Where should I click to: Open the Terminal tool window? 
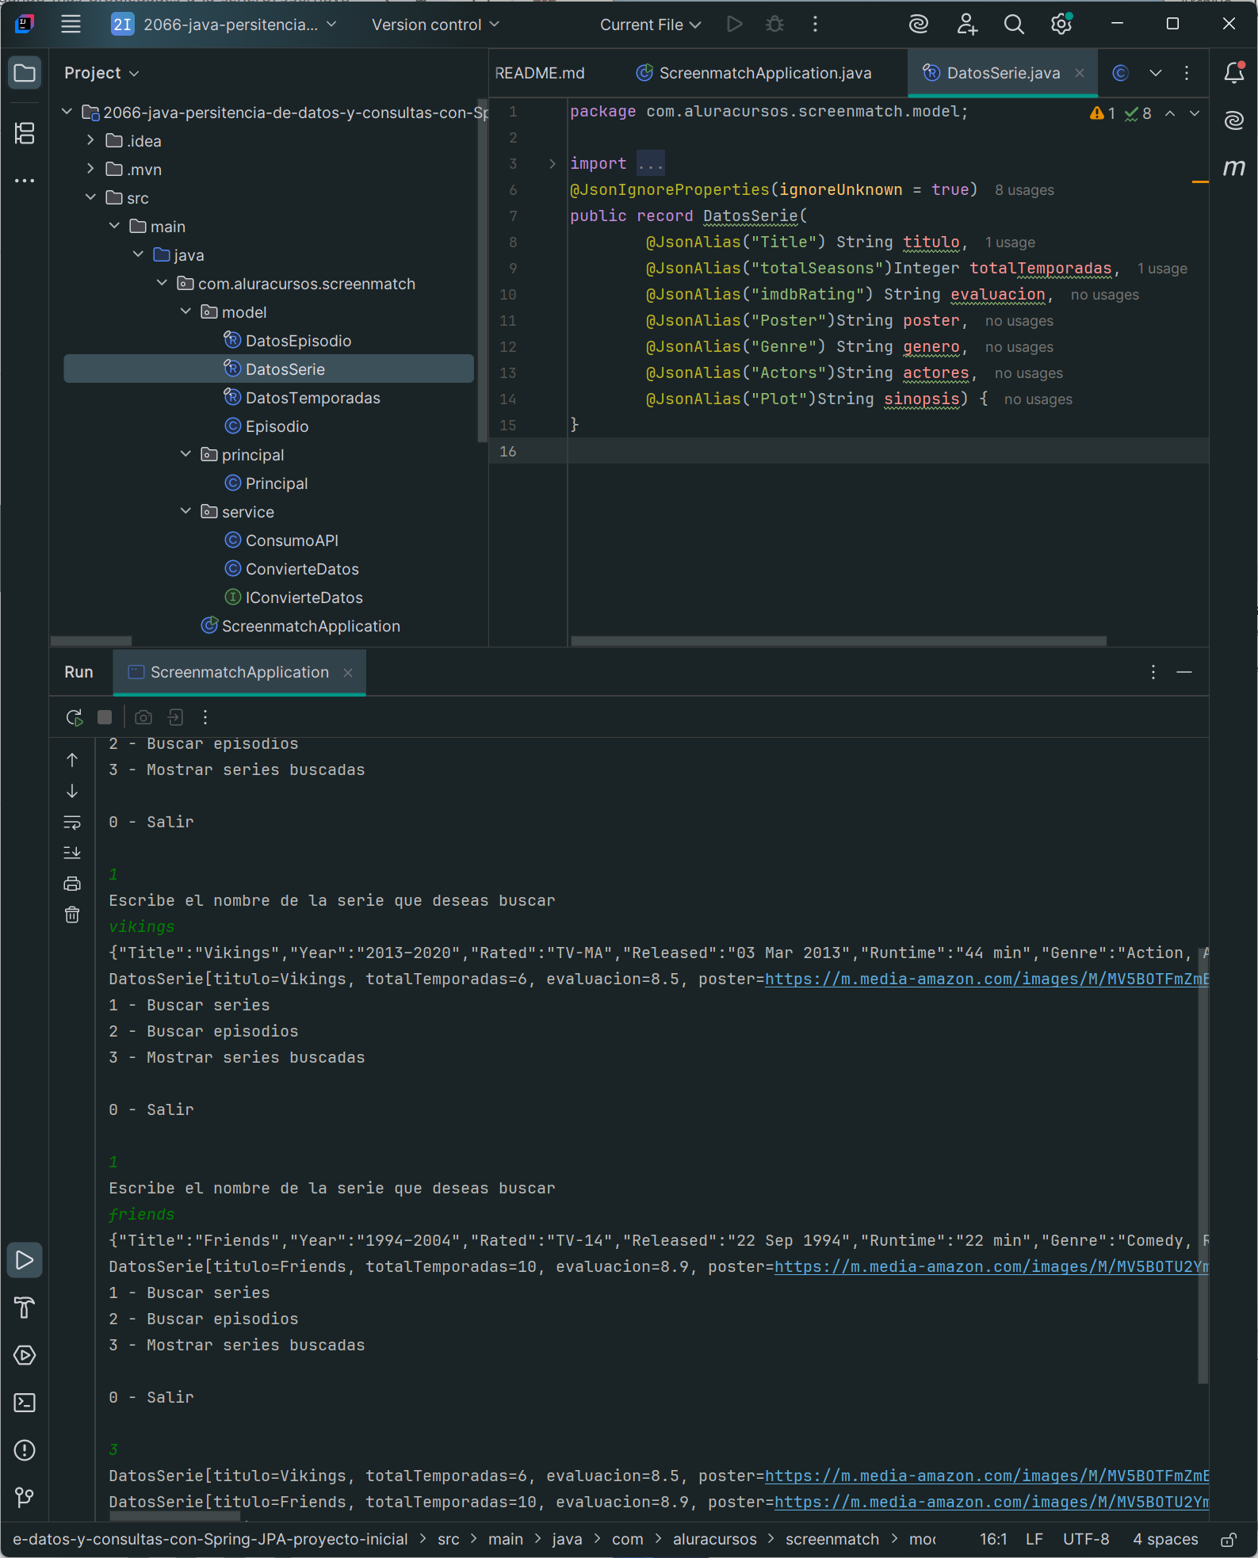coord(25,1403)
